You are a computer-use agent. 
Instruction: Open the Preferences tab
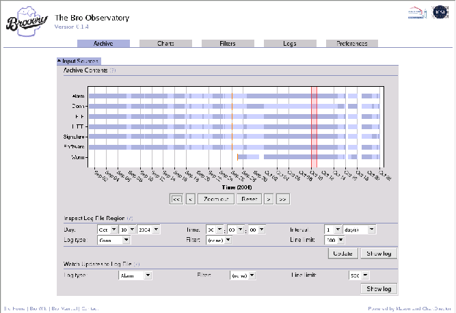(351, 44)
